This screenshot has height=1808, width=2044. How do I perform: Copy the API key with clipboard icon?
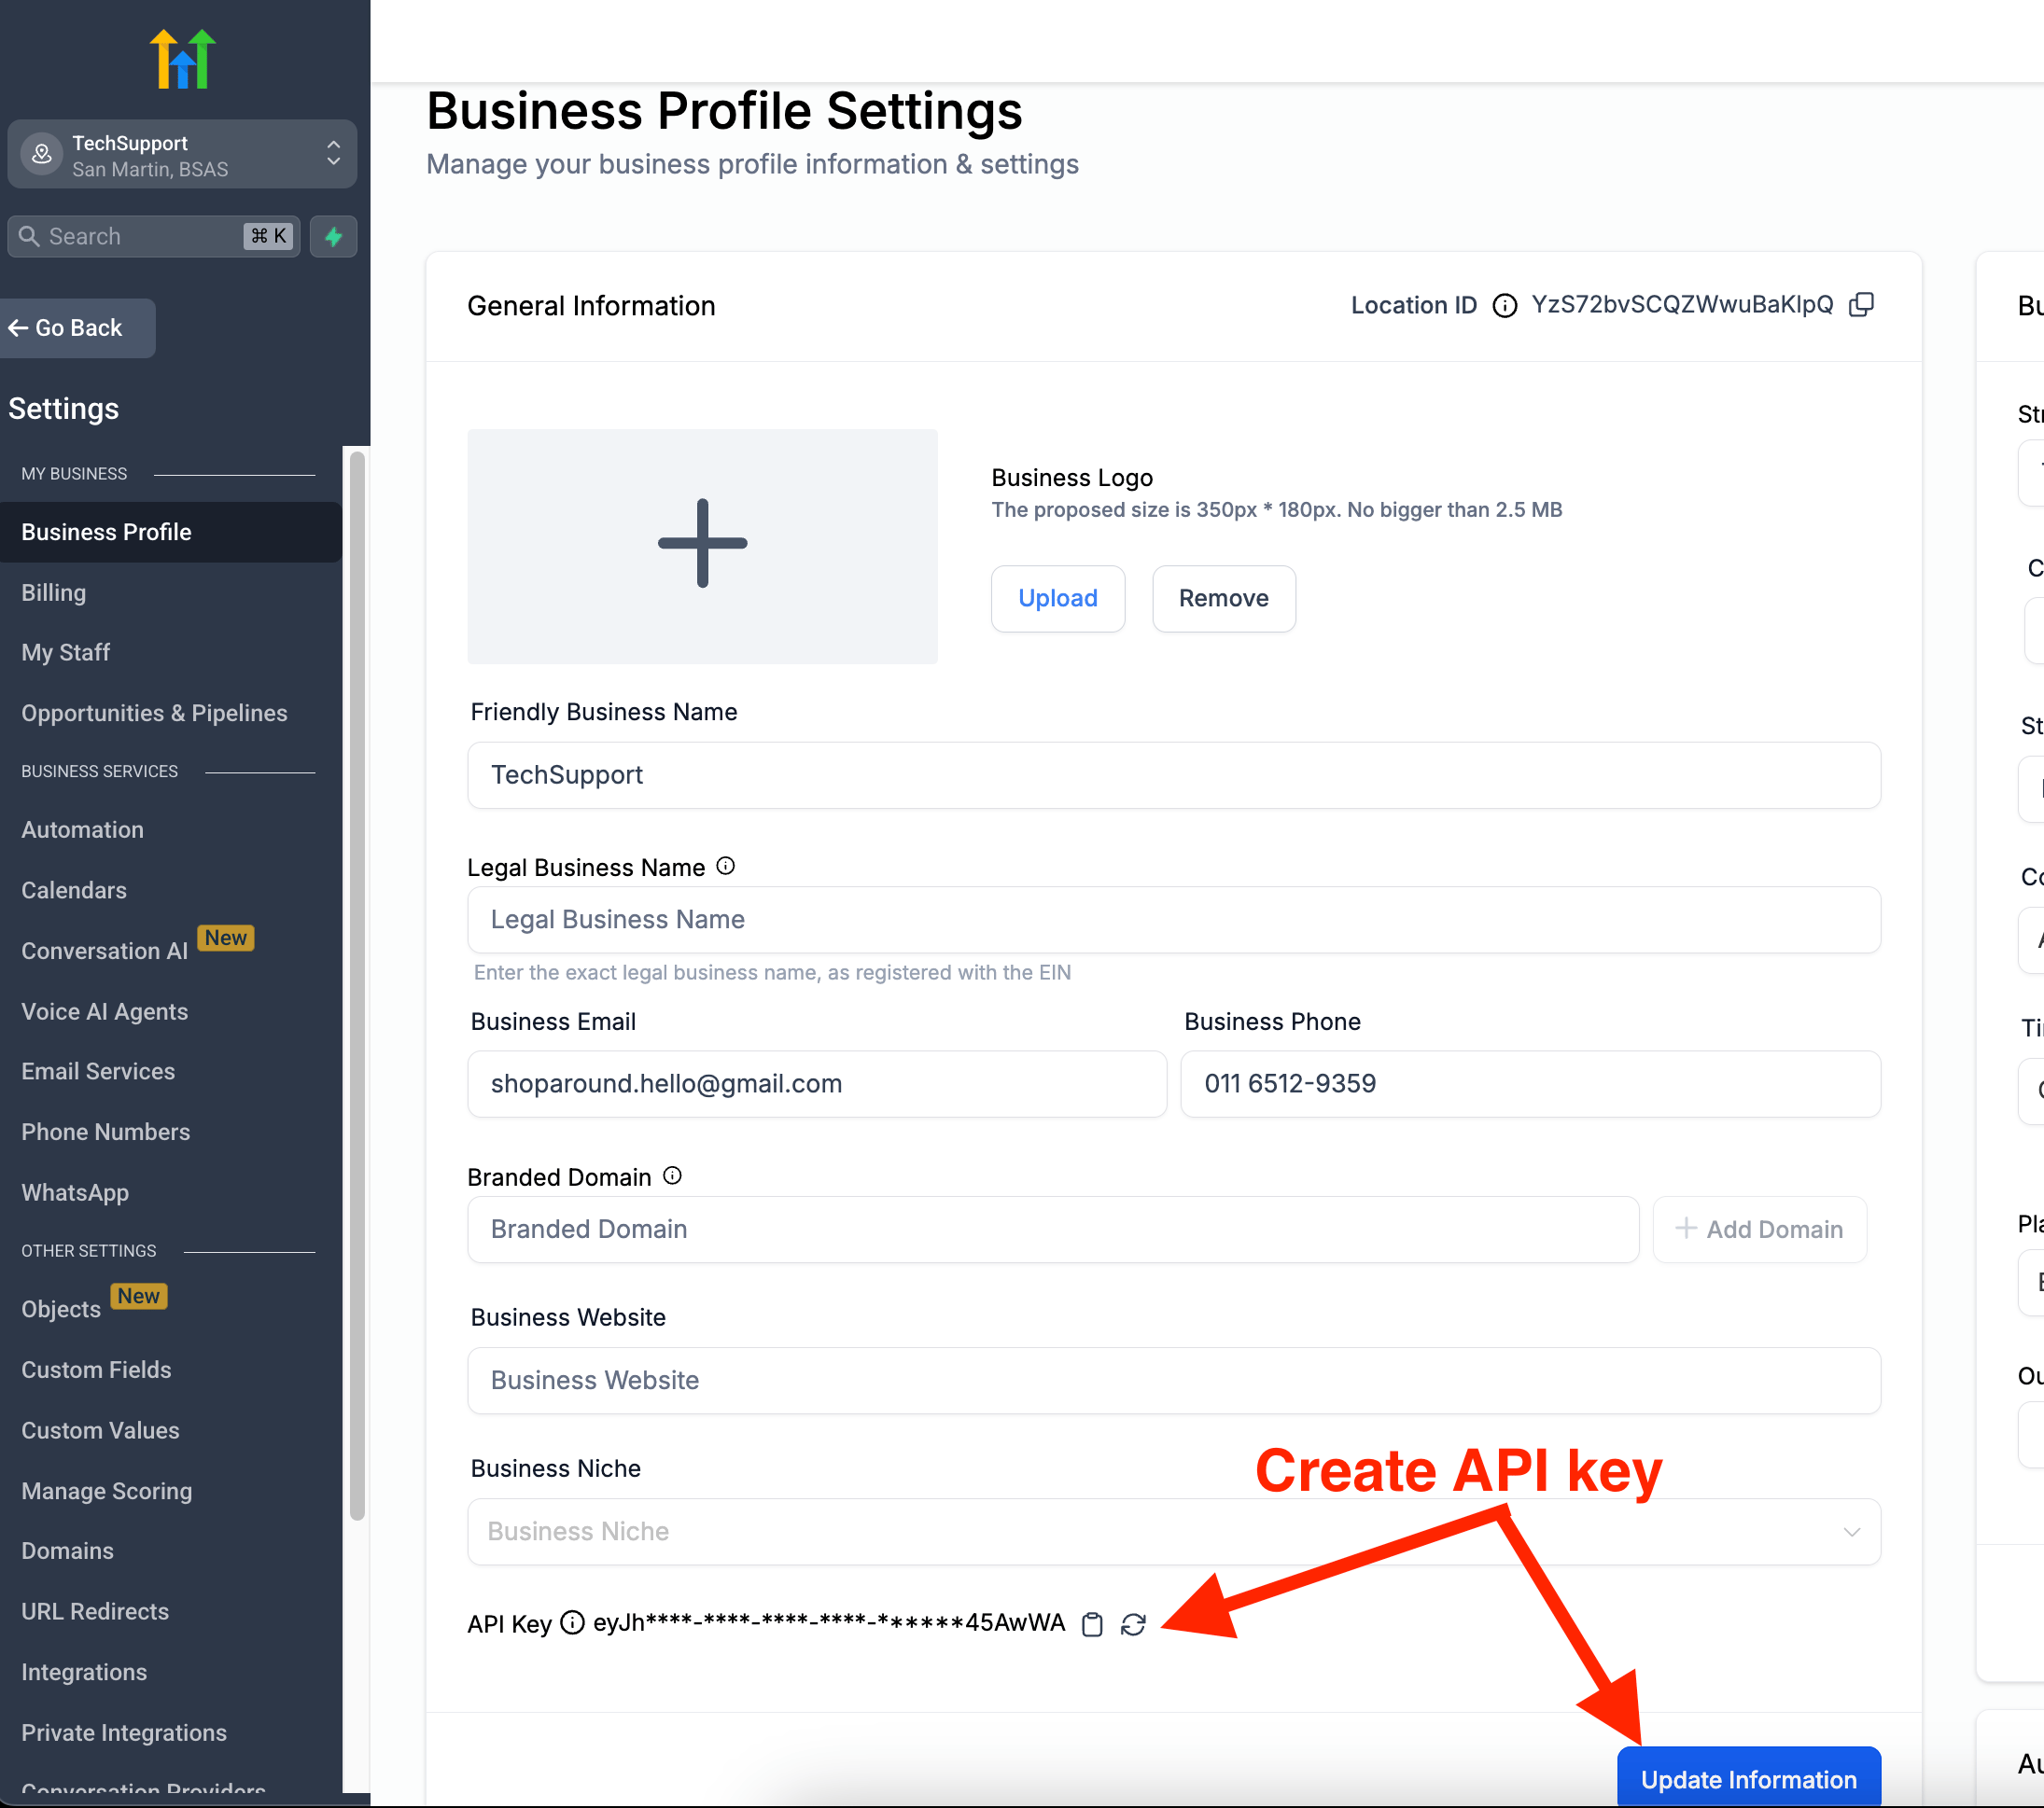(x=1093, y=1625)
